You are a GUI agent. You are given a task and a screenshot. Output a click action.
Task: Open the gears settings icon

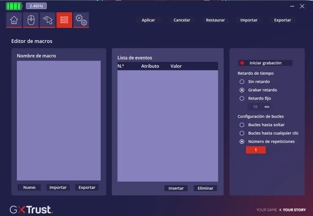[x=81, y=20]
